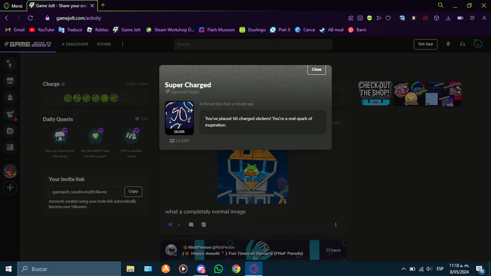This screenshot has height=276, width=491.
Task: Focus the Game Jolt search field
Action: click(x=253, y=44)
